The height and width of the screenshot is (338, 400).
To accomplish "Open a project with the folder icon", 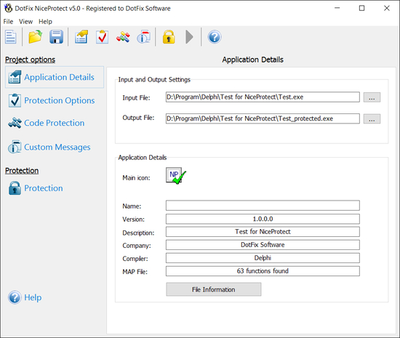I will (x=35, y=37).
